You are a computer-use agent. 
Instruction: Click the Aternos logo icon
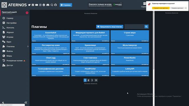[x=4, y=5]
